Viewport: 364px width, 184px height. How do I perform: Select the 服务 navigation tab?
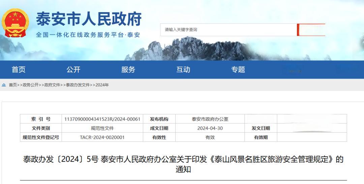128,70
